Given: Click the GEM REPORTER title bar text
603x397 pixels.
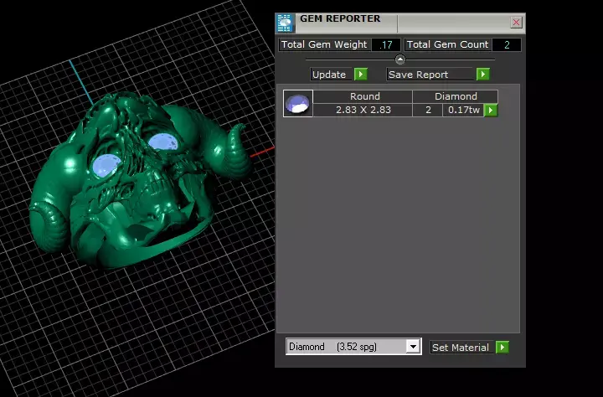Looking at the screenshot, I should click(x=340, y=18).
